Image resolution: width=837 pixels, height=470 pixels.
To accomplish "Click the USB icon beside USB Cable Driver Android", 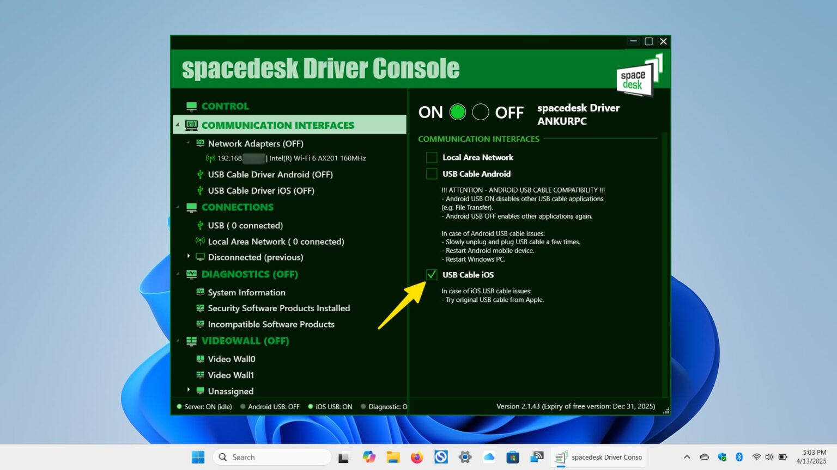I will pyautogui.click(x=200, y=175).
